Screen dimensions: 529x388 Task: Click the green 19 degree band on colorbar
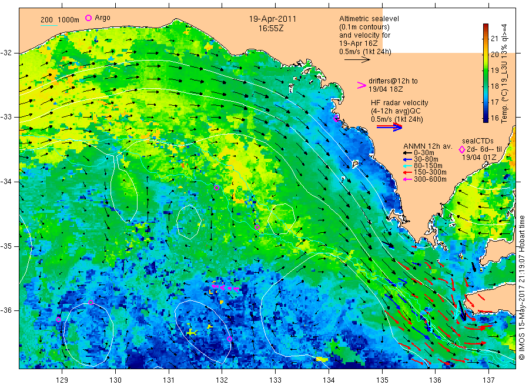pos(486,70)
